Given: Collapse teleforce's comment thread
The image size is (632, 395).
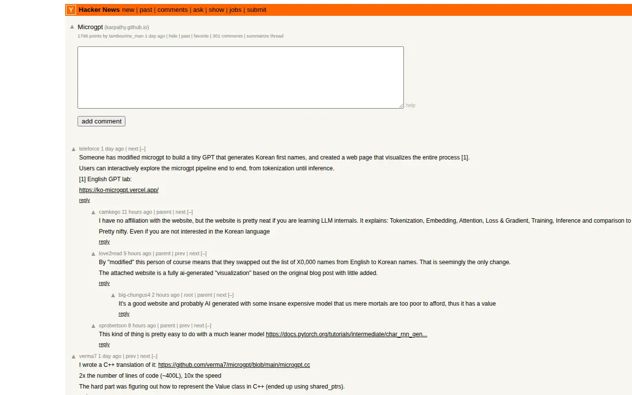Looking at the screenshot, I should pos(143,149).
